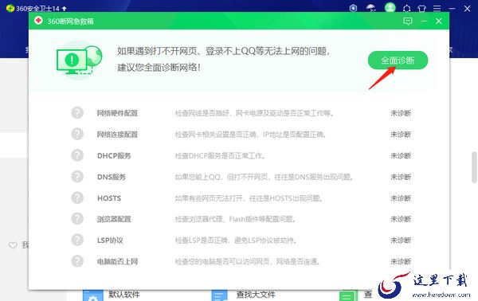The image size is (478, 301).
Task: Select the LSP协议 item label
Action: [x=110, y=240]
